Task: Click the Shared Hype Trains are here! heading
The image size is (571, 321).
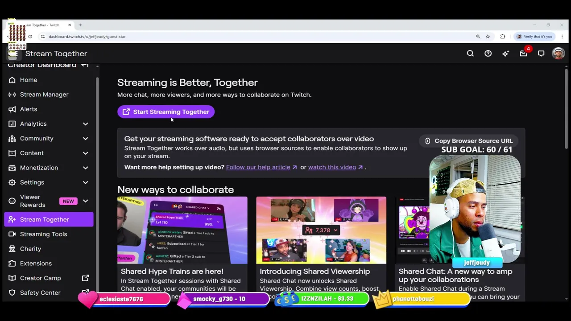Action: pos(172,271)
